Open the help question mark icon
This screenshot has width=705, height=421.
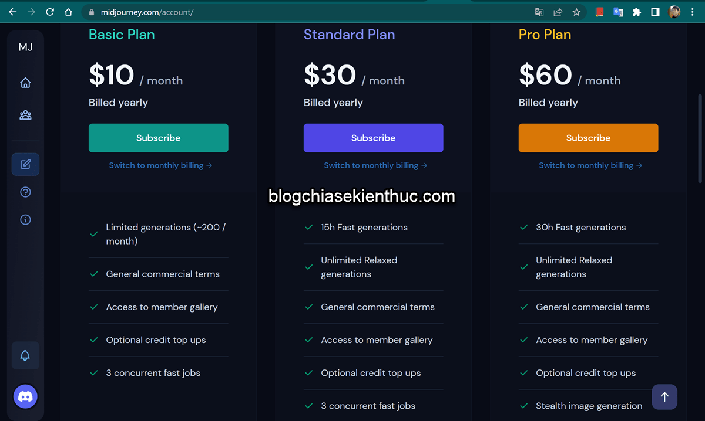click(x=25, y=192)
